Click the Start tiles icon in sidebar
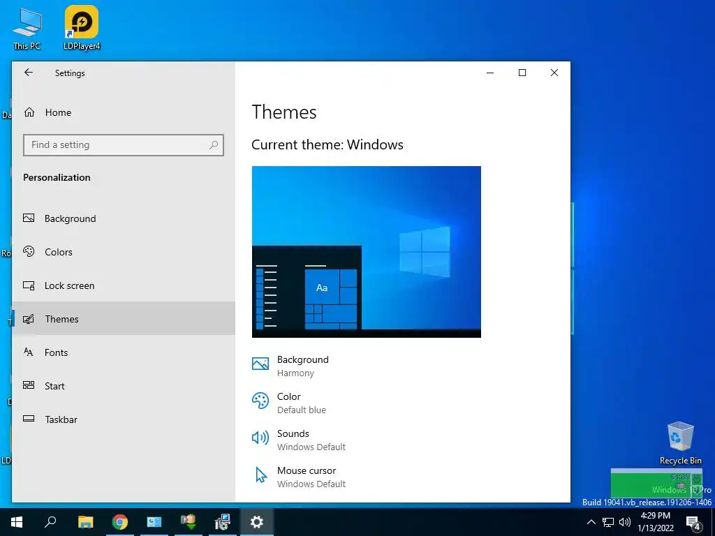The height and width of the screenshot is (536, 715). tap(29, 385)
